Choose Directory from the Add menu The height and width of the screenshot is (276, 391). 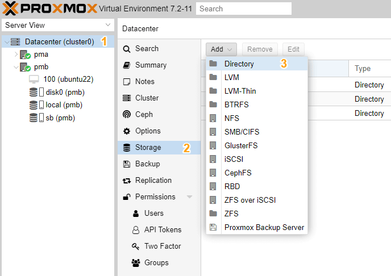coord(257,64)
